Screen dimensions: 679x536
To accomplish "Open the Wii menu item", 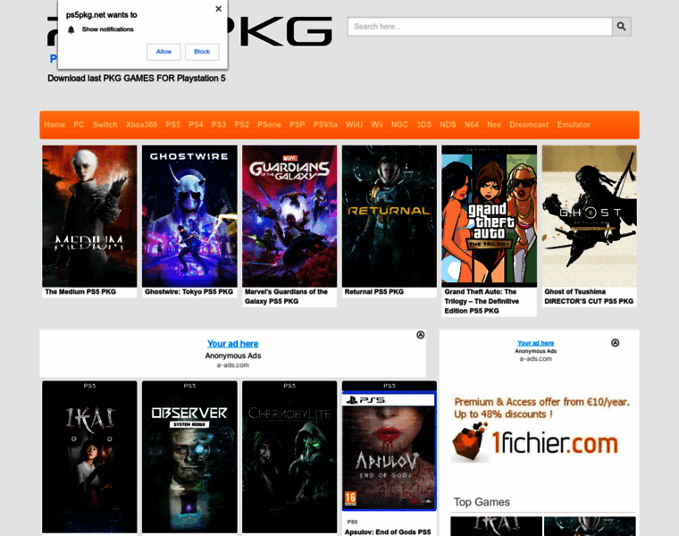I will [377, 125].
